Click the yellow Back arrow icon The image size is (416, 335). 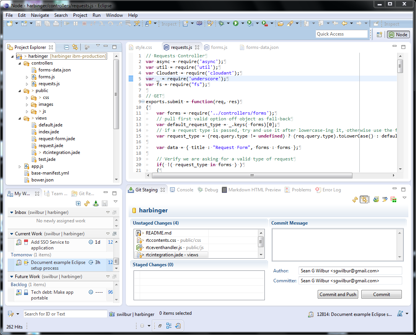344,24
